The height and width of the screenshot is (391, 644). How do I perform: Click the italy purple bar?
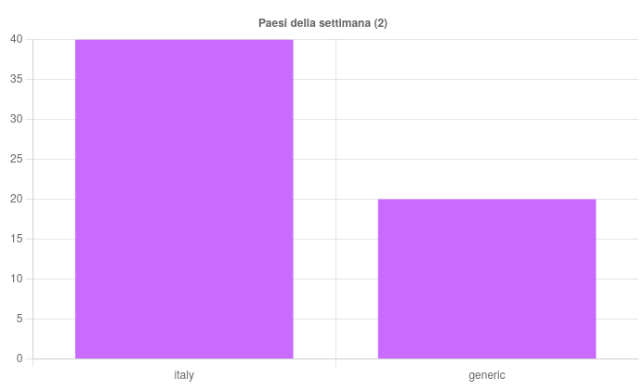pyautogui.click(x=184, y=199)
